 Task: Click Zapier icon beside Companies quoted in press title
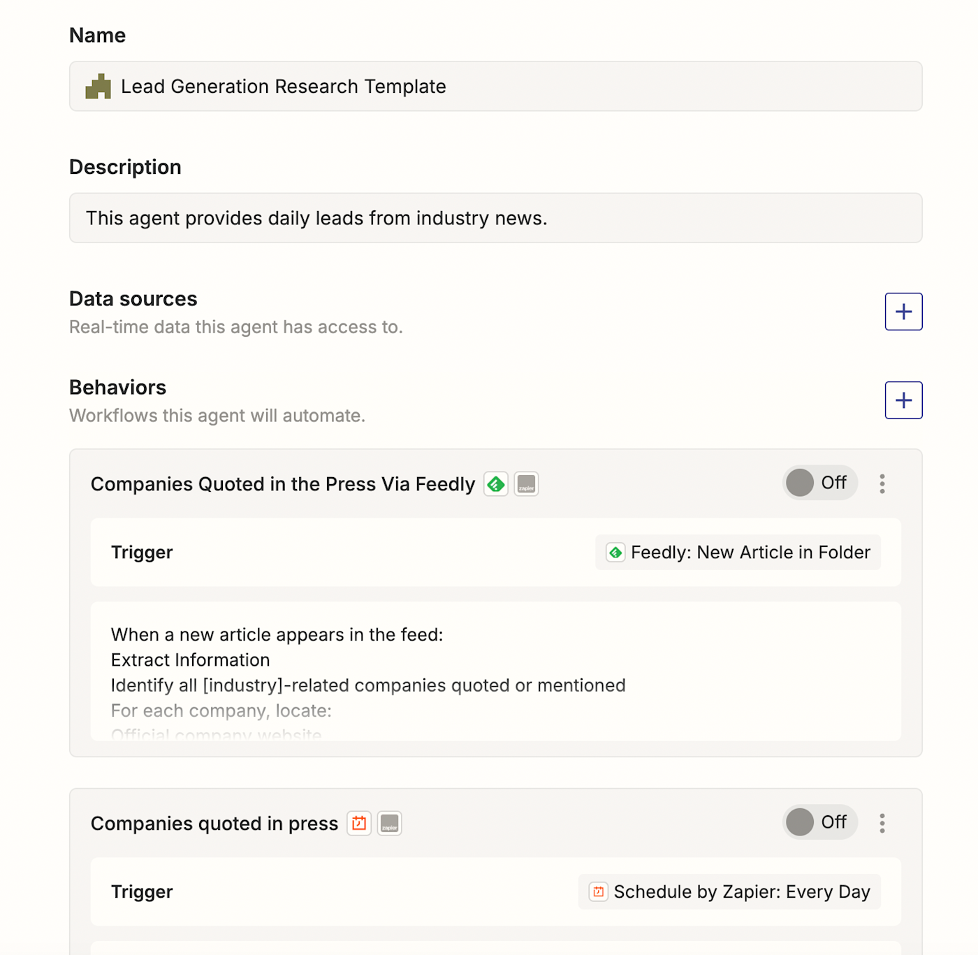[389, 824]
